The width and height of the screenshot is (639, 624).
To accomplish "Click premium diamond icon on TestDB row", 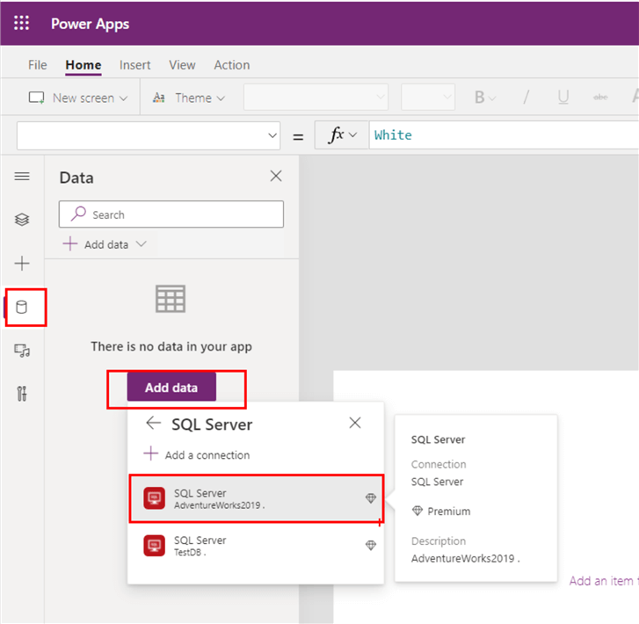I will tap(370, 545).
